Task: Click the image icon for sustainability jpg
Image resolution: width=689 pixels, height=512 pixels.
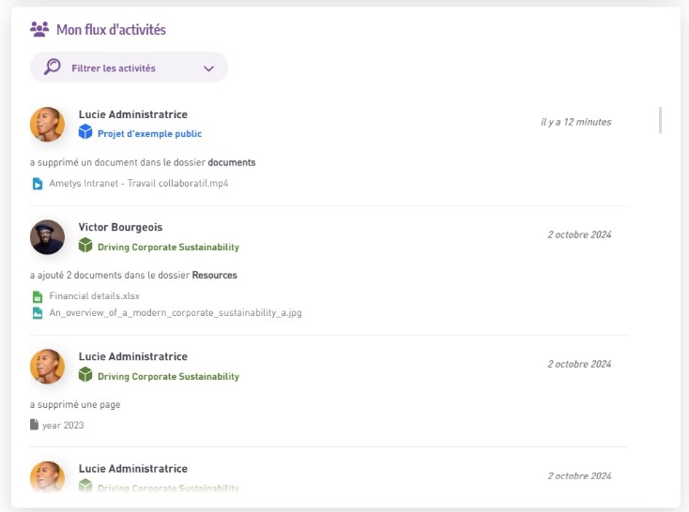Action: tap(38, 313)
